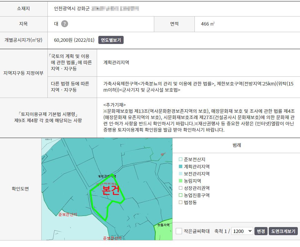Click the red 본건 label on map
This screenshot has height=247, width=300.
111,191
